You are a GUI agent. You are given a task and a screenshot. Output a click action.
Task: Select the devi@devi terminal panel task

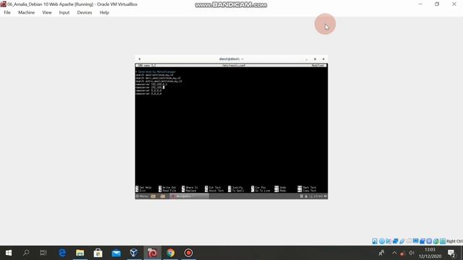pyautogui.click(x=190, y=196)
